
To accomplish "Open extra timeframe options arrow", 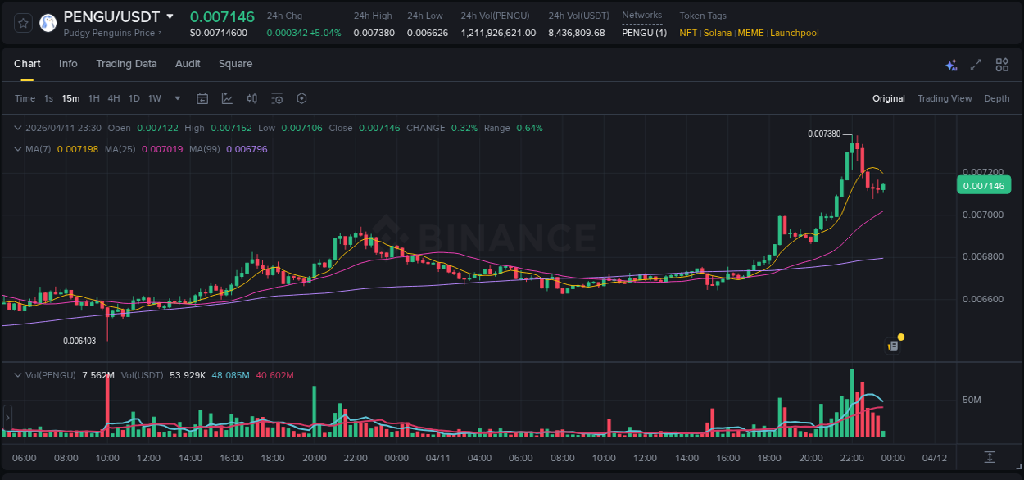I will click(176, 98).
